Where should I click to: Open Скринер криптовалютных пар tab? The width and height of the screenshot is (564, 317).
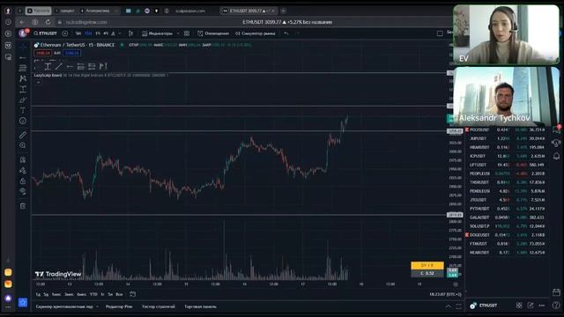click(x=64, y=306)
